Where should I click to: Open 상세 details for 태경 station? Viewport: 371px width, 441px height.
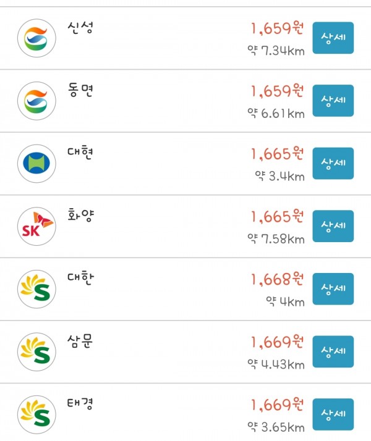click(333, 414)
